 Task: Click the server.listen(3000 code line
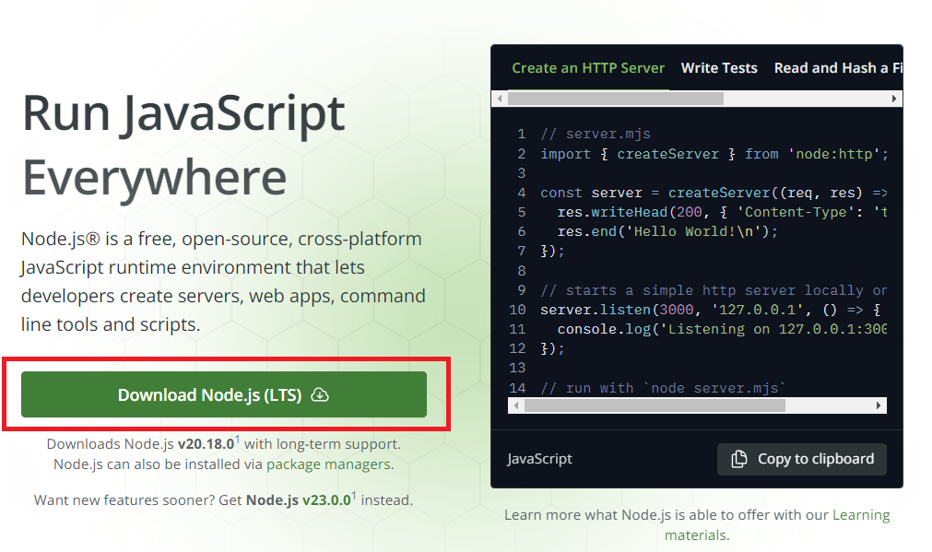pos(711,310)
